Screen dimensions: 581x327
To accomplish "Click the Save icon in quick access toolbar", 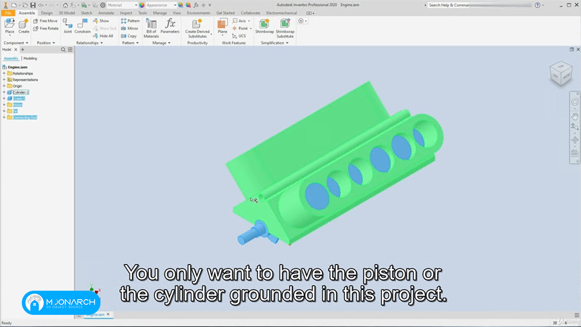I will pyautogui.click(x=33, y=5).
